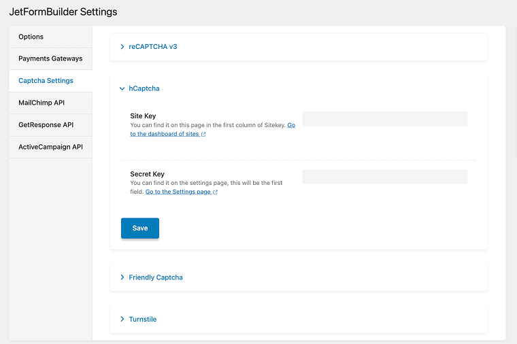The width and height of the screenshot is (517, 344).
Task: Click the Turnstile heading text
Action: click(143, 320)
